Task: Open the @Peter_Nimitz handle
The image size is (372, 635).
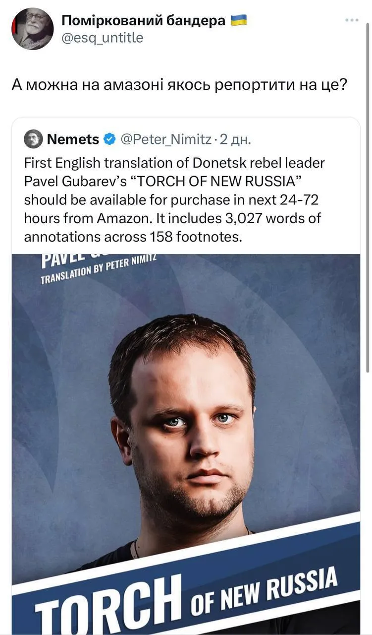Action: (x=166, y=139)
